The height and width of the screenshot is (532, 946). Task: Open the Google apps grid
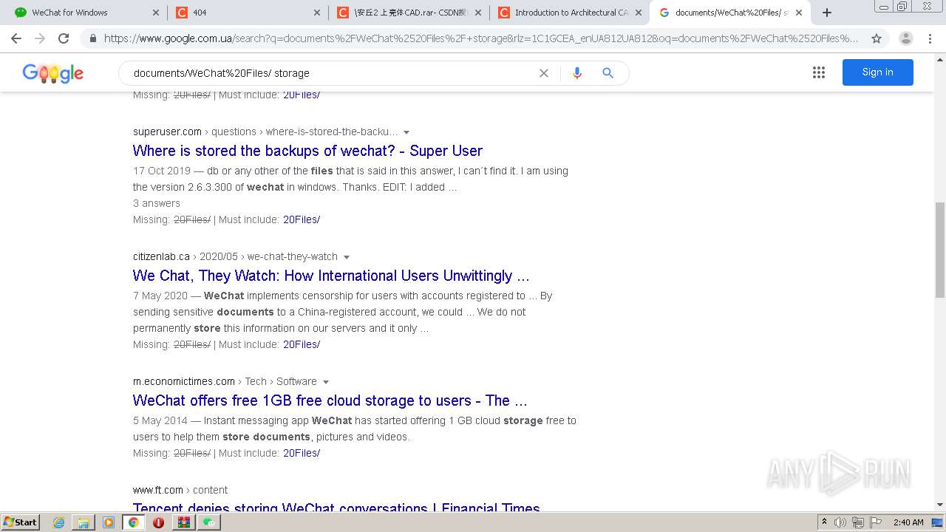coord(819,72)
